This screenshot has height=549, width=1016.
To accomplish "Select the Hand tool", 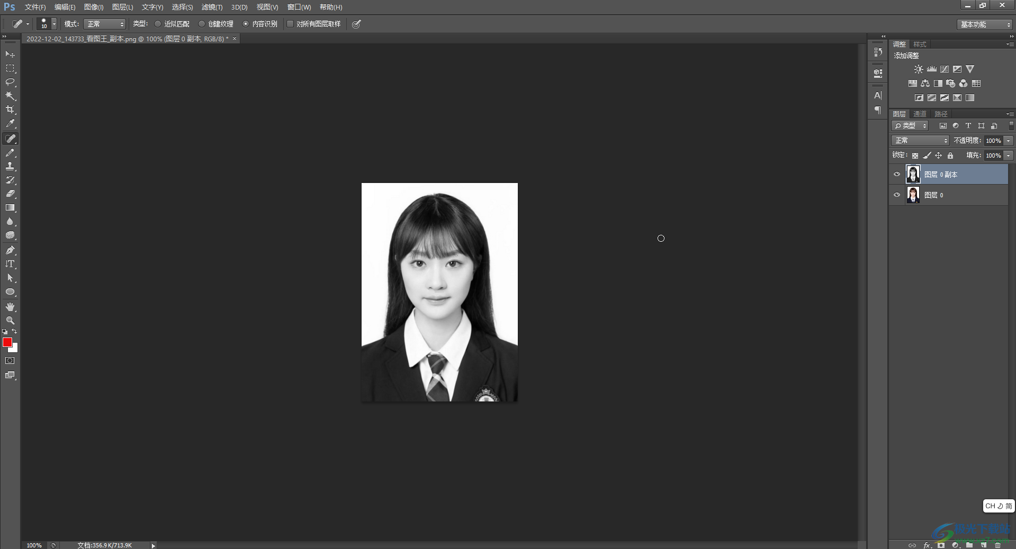I will 10,307.
